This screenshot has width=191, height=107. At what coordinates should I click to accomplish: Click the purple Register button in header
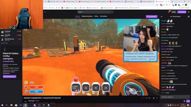pyautogui.click(x=182, y=12)
